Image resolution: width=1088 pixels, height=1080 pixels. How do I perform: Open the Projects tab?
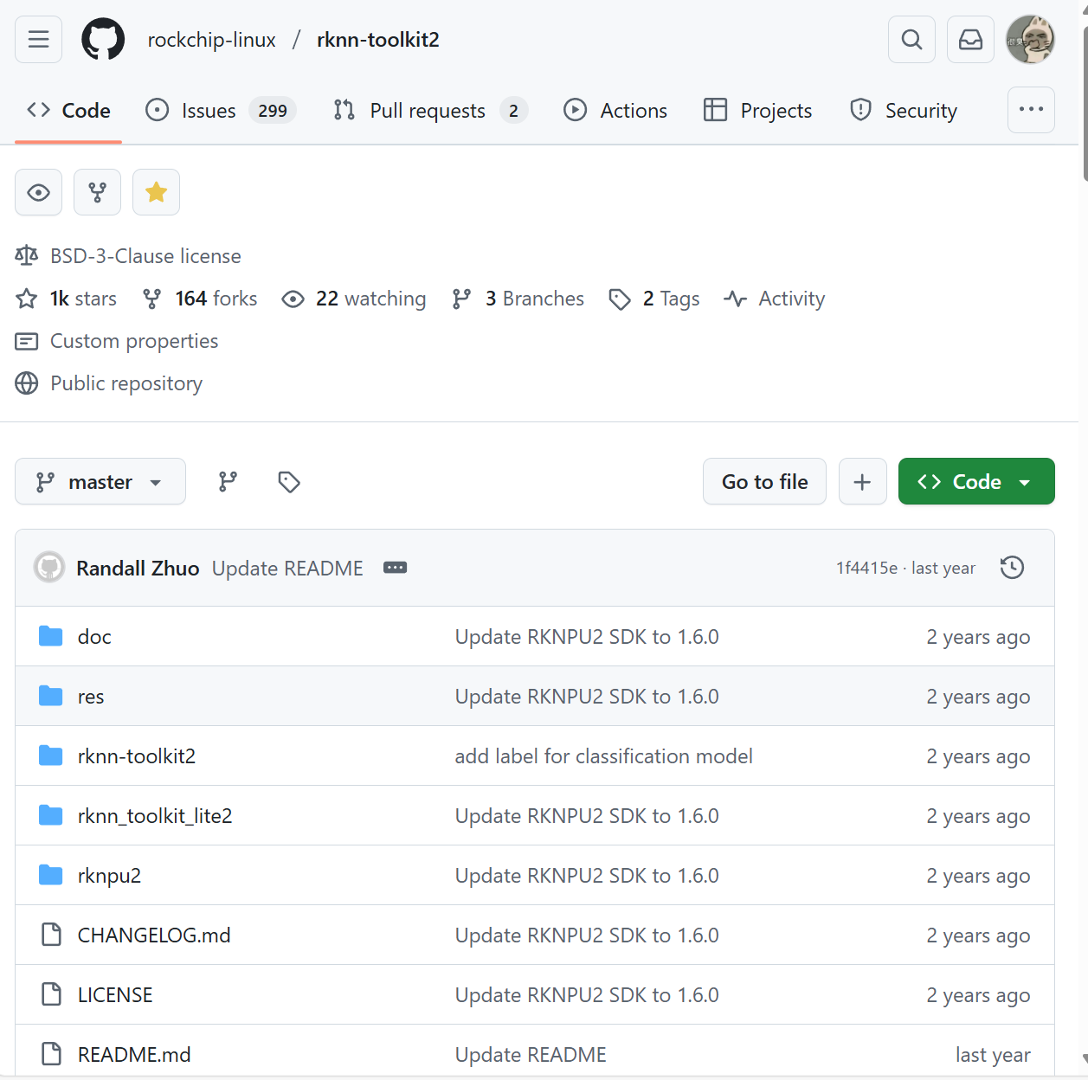click(x=758, y=111)
